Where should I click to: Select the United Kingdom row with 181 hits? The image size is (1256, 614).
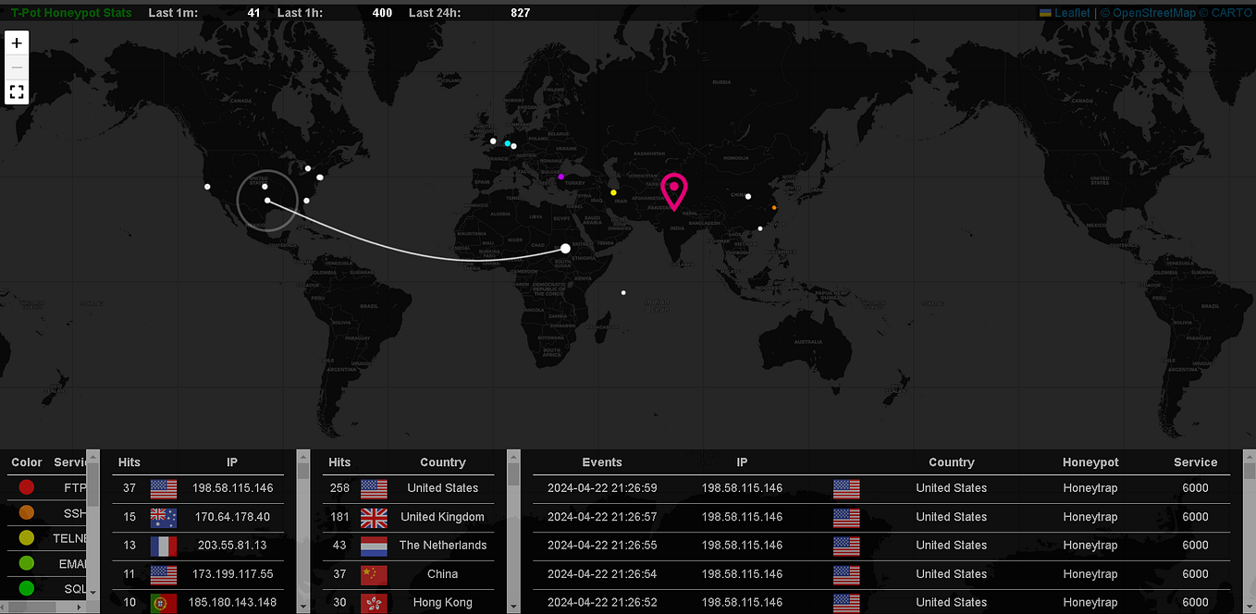[x=408, y=517]
